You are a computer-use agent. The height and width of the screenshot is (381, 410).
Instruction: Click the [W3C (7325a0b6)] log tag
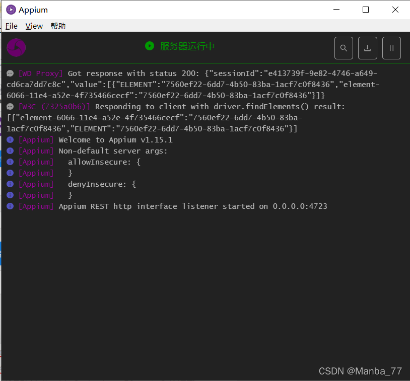point(54,107)
